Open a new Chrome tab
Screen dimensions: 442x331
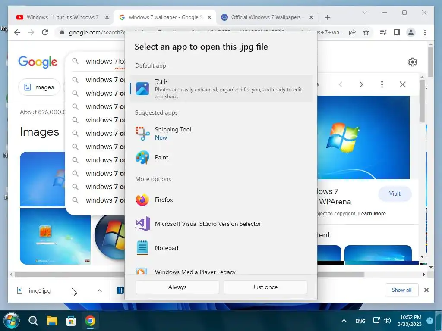click(x=328, y=17)
